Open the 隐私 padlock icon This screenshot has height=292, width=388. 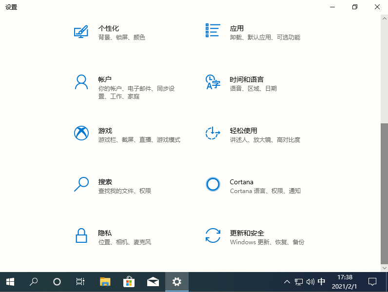tap(81, 235)
